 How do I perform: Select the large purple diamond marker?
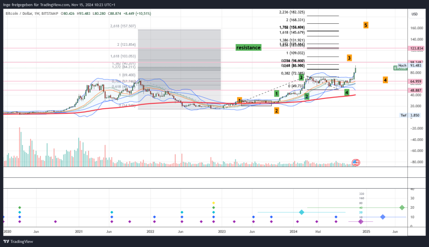(x=360, y=221)
